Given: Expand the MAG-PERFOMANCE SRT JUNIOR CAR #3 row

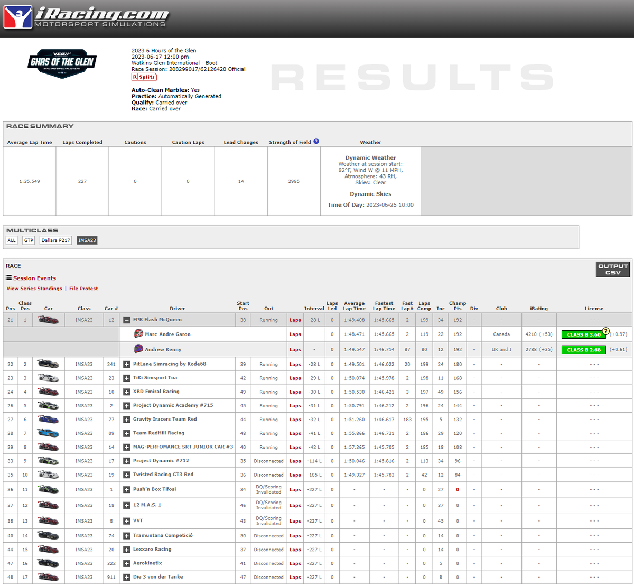Looking at the screenshot, I should [126, 447].
